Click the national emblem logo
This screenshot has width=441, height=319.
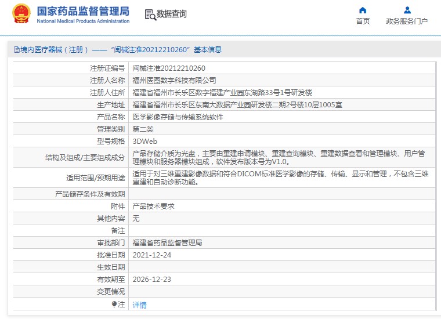pos(21,13)
